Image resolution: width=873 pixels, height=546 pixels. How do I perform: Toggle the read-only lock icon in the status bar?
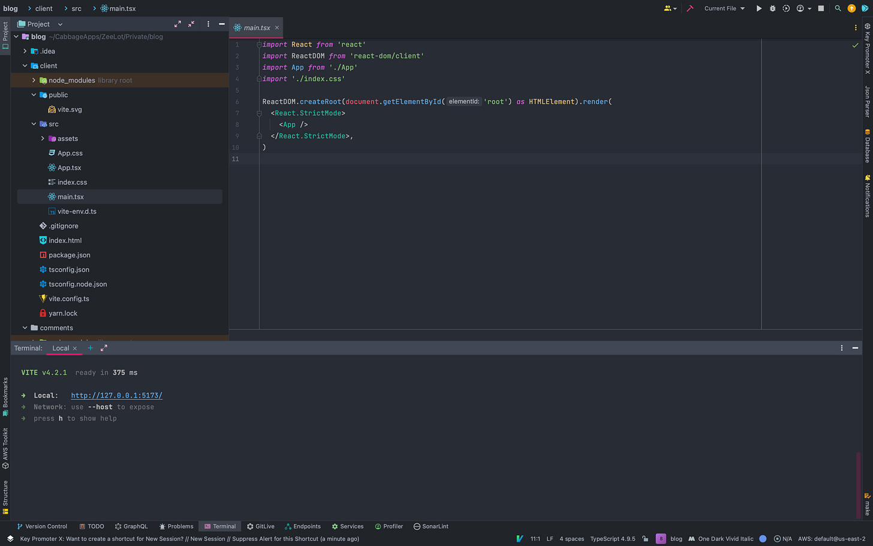pos(645,539)
